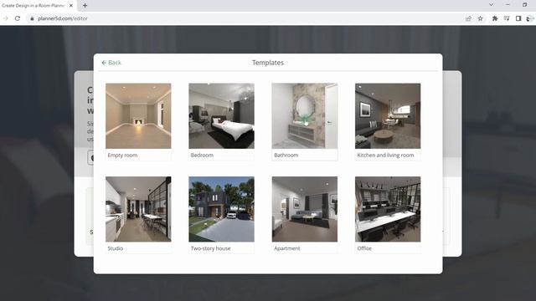Select the Bedroom template thumbnail
This screenshot has width=536, height=301.
point(221,116)
